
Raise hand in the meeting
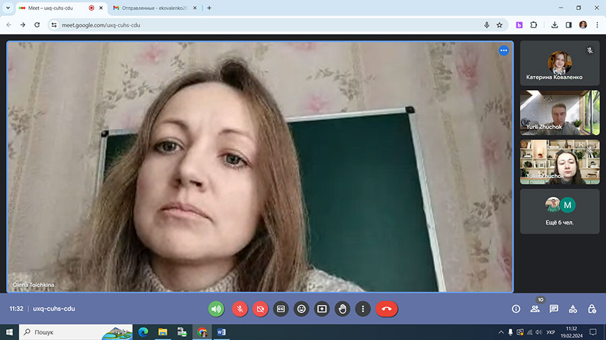pyautogui.click(x=343, y=309)
